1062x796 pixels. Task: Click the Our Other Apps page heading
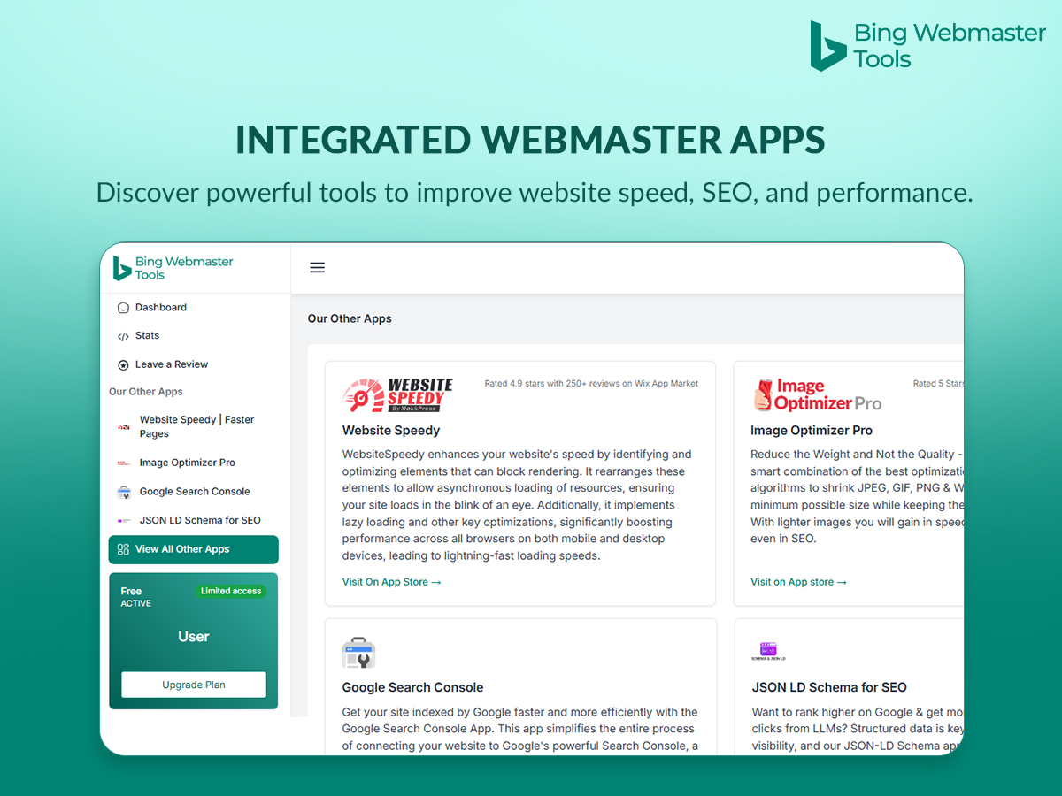350,318
